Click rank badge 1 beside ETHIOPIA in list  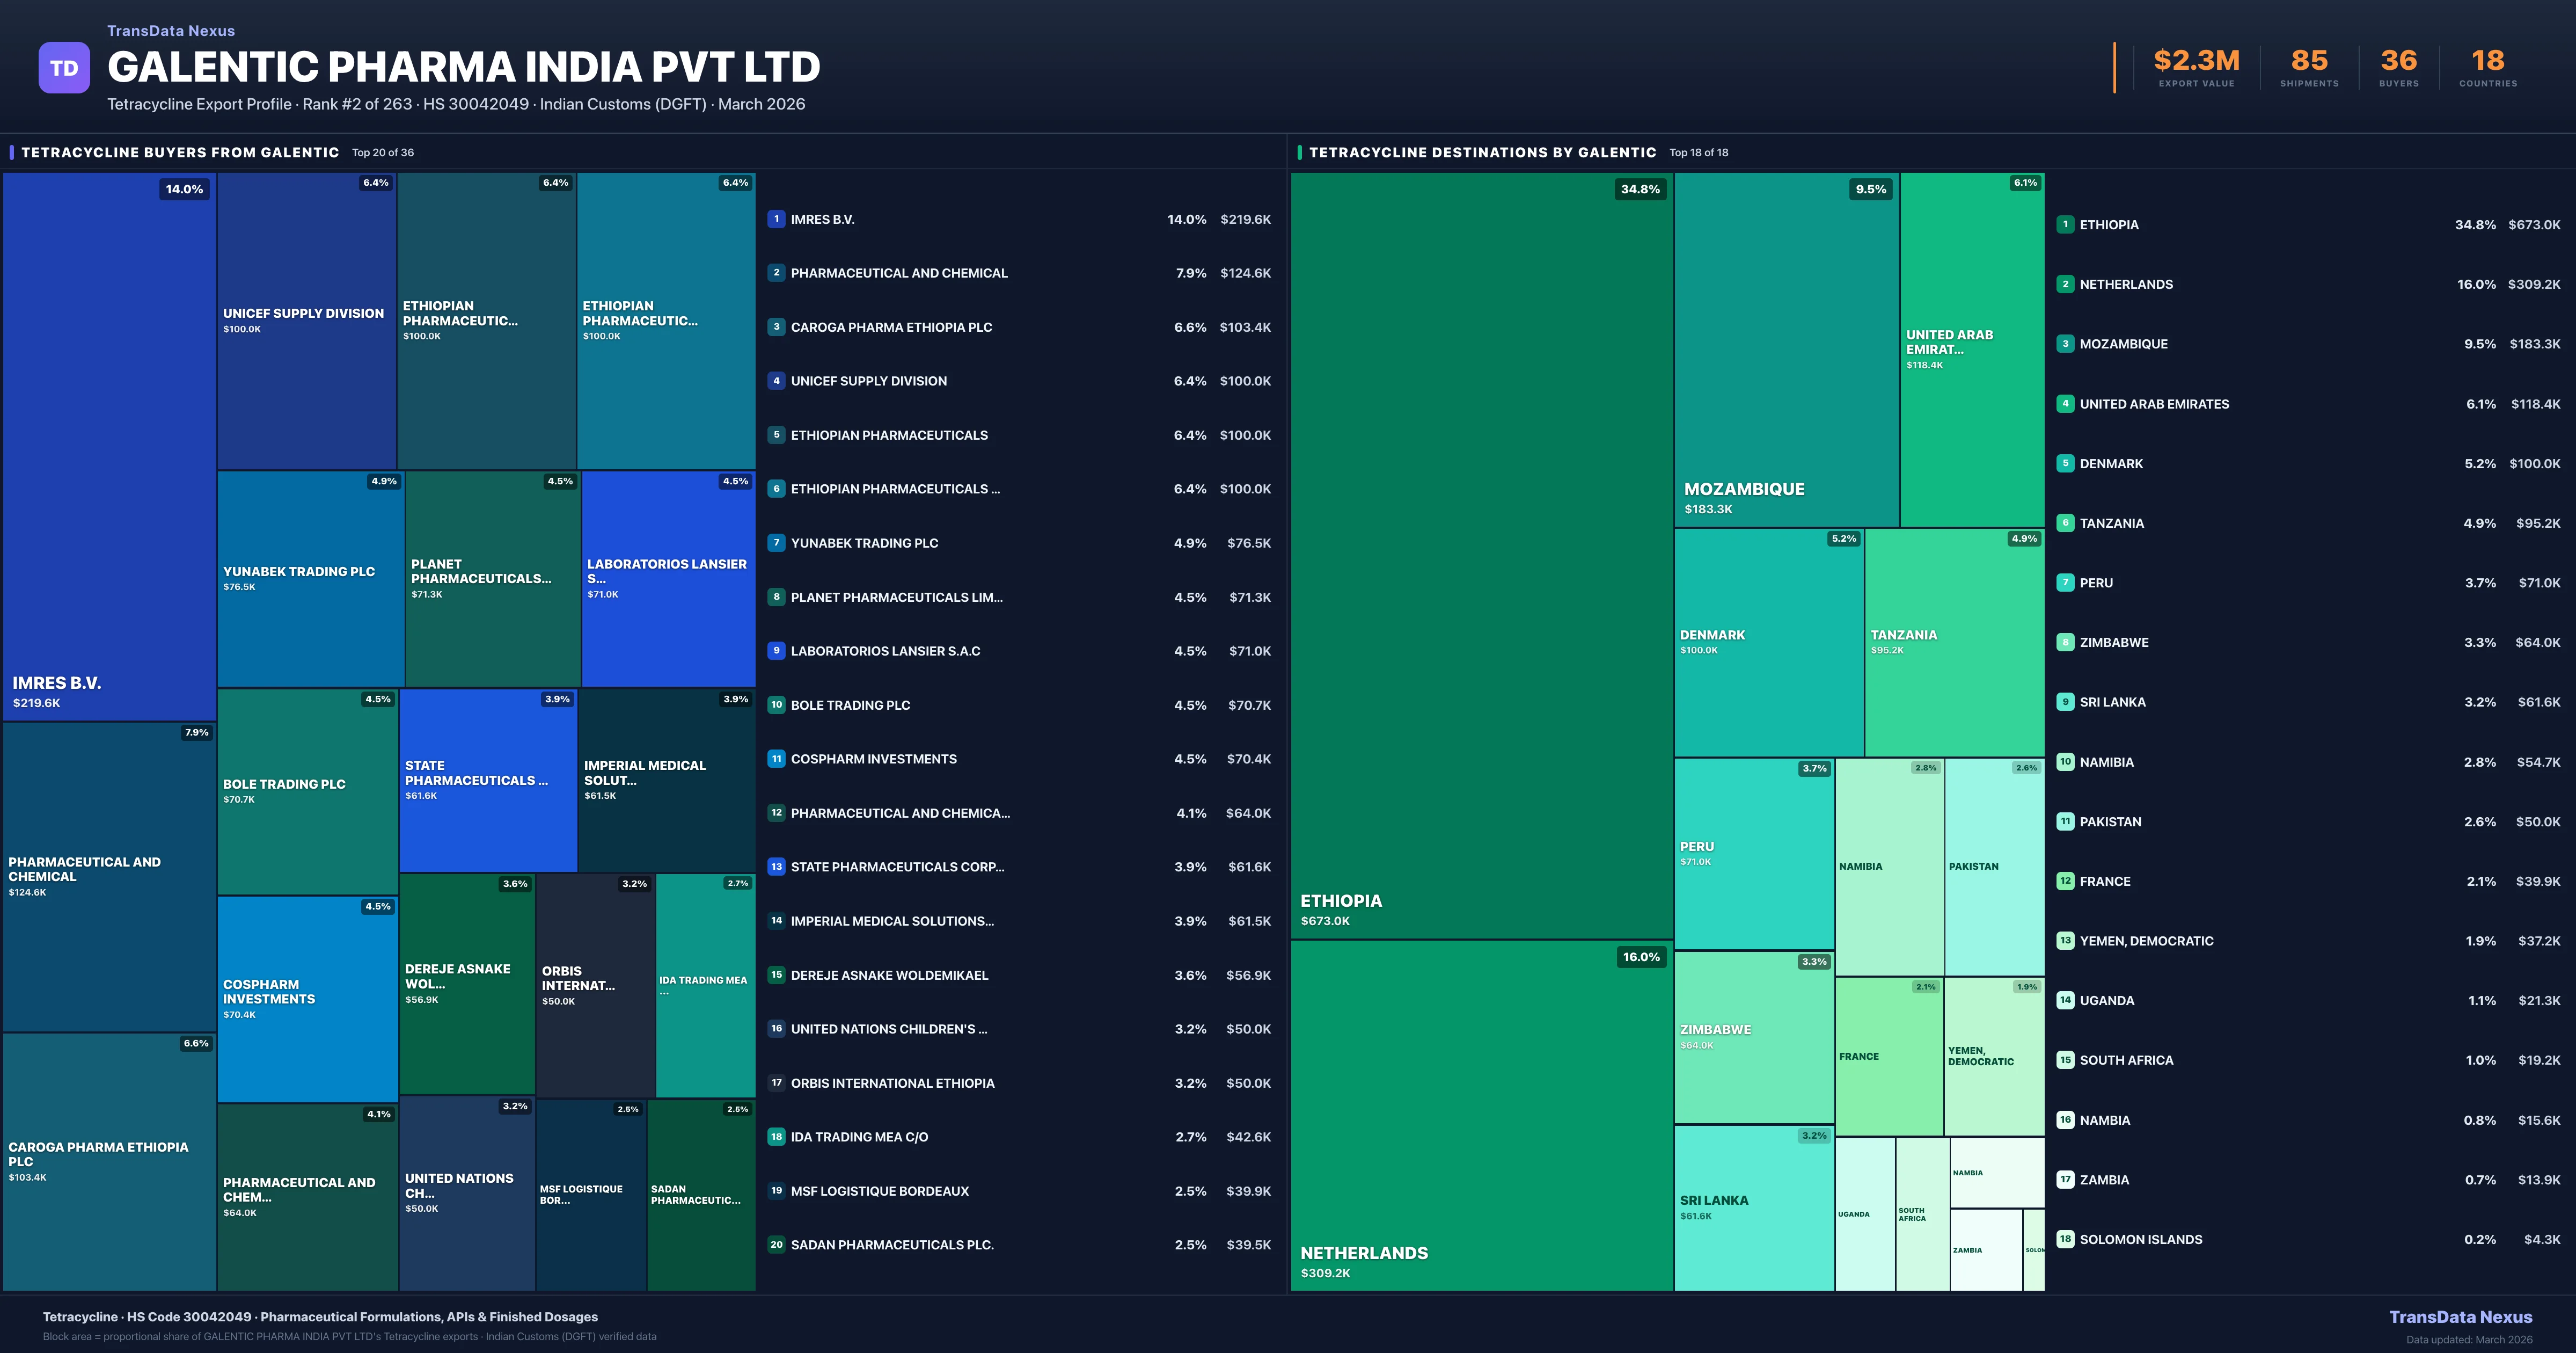point(2065,224)
